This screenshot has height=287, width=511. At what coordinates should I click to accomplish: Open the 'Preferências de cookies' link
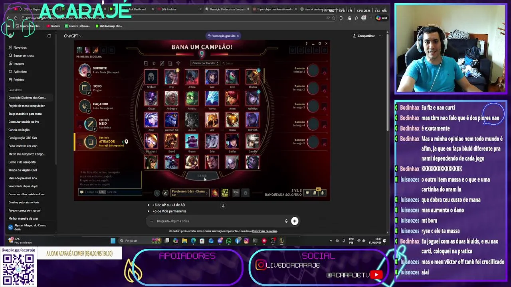[x=265, y=231]
